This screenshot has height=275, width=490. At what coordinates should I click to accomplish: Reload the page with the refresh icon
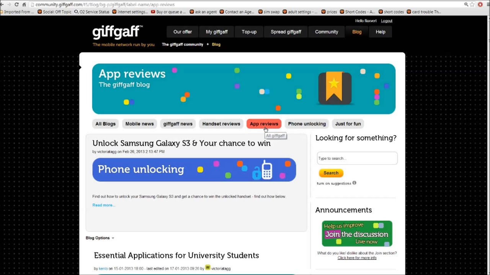pyautogui.click(x=16, y=5)
